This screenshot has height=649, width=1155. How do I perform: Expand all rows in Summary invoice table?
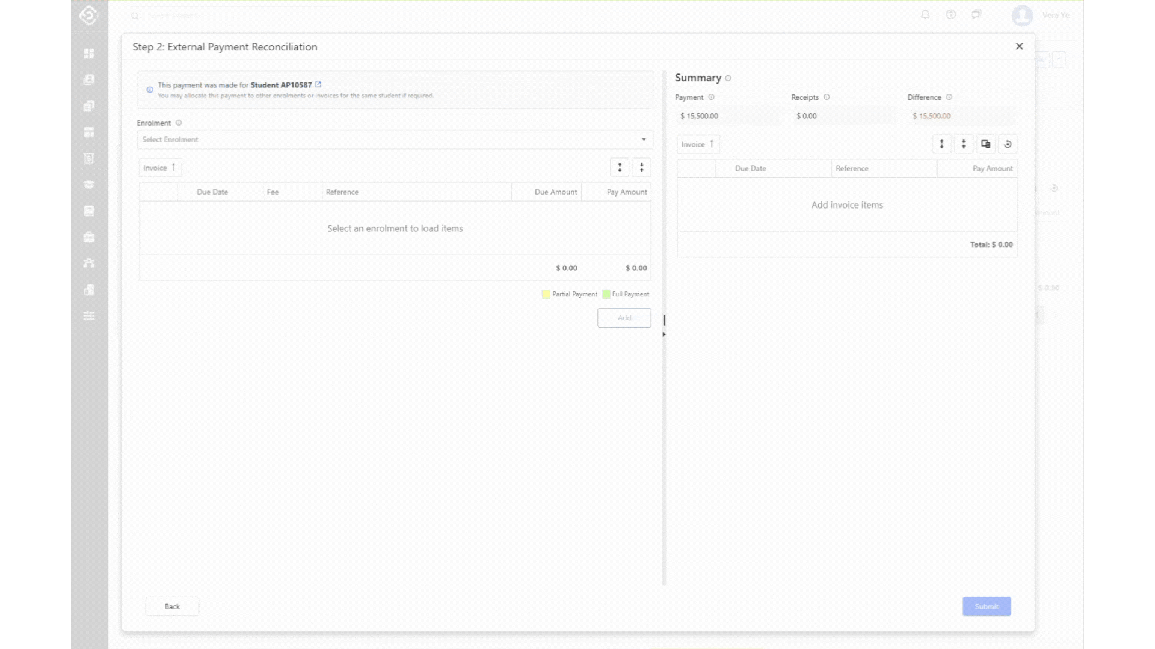pos(941,144)
